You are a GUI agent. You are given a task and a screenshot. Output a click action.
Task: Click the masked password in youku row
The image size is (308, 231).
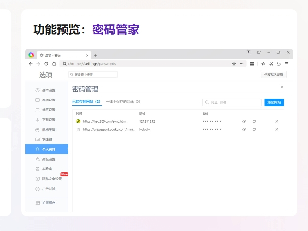tap(212, 129)
